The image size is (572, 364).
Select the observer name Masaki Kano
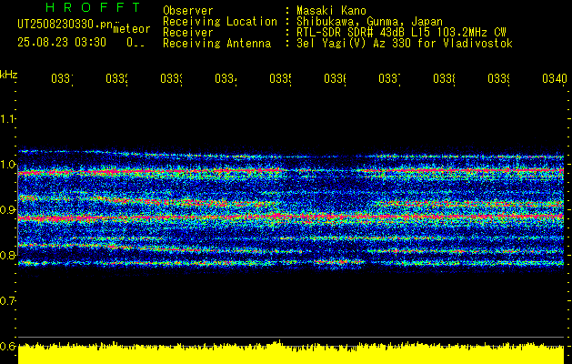pyautogui.click(x=331, y=10)
